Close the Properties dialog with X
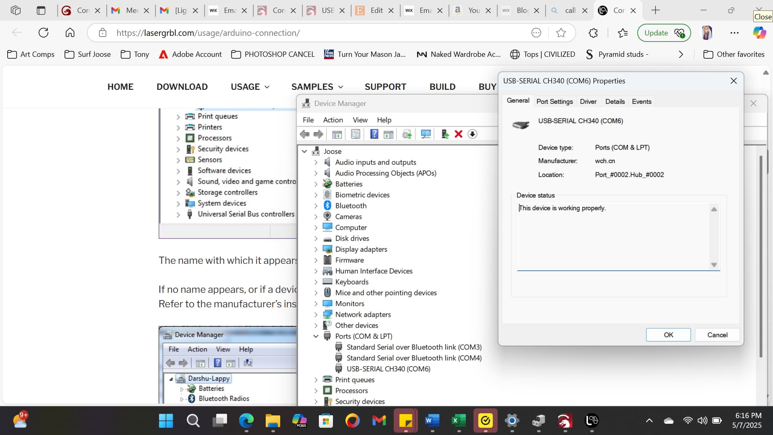This screenshot has width=773, height=435. [x=734, y=81]
